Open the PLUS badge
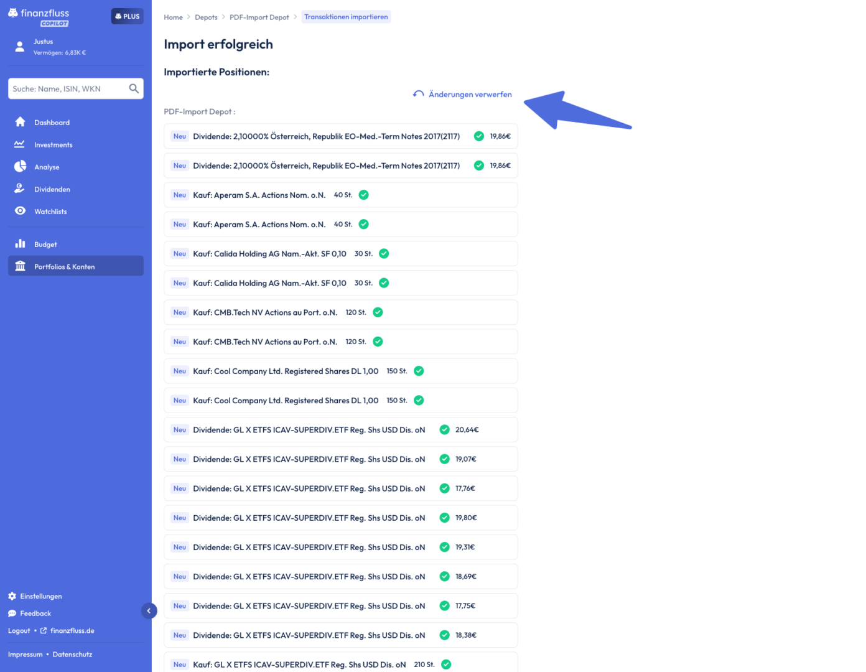This screenshot has width=866, height=672. coord(128,16)
